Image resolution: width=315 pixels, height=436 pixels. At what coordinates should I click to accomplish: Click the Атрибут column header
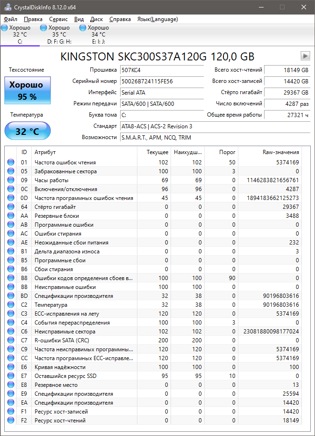(x=85, y=152)
